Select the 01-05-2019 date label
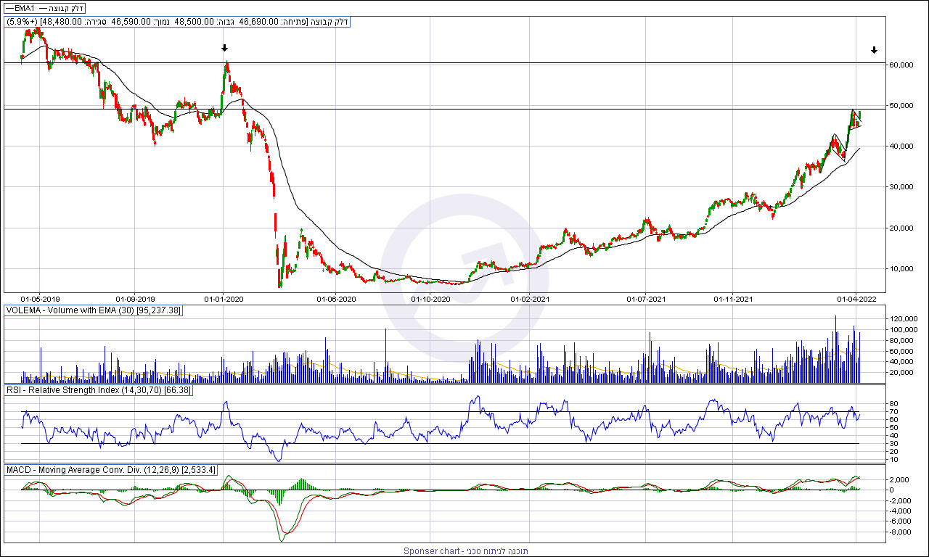 click(x=40, y=298)
